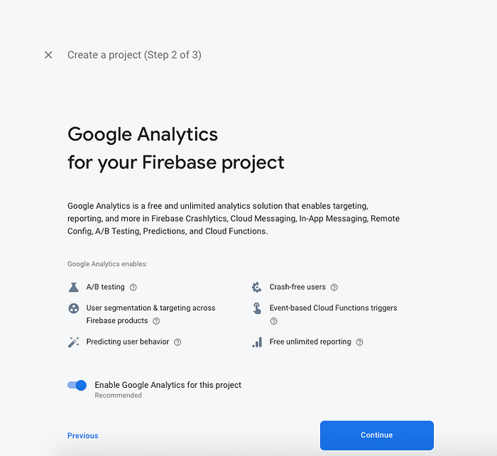The height and width of the screenshot is (456, 497).
Task: Open help for User segmentation & targeting
Action: pos(156,321)
